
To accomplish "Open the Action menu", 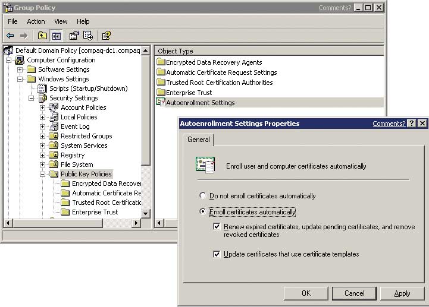I will point(36,21).
